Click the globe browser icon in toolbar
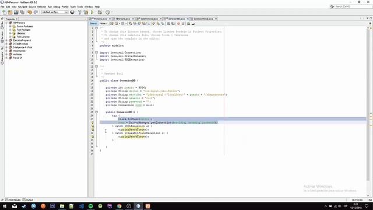The height and width of the screenshot is (210, 373). click(x=72, y=12)
